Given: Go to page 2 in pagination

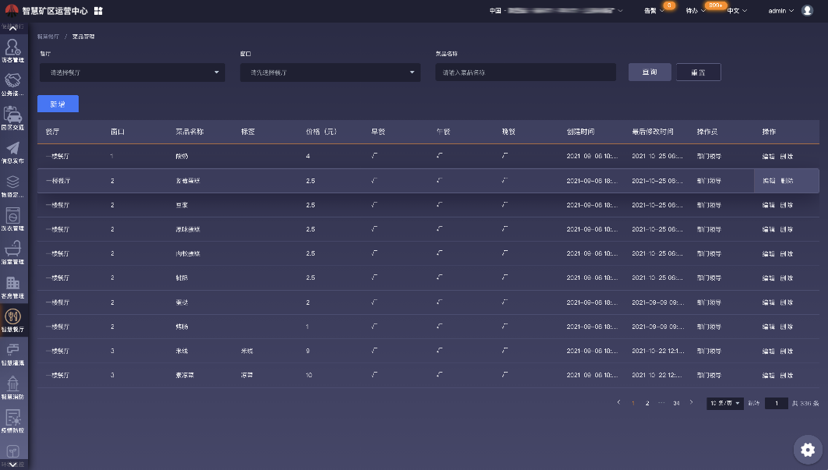Looking at the screenshot, I should click(647, 404).
